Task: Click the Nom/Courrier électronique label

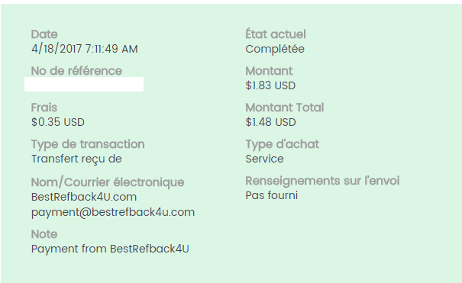Action: (108, 182)
